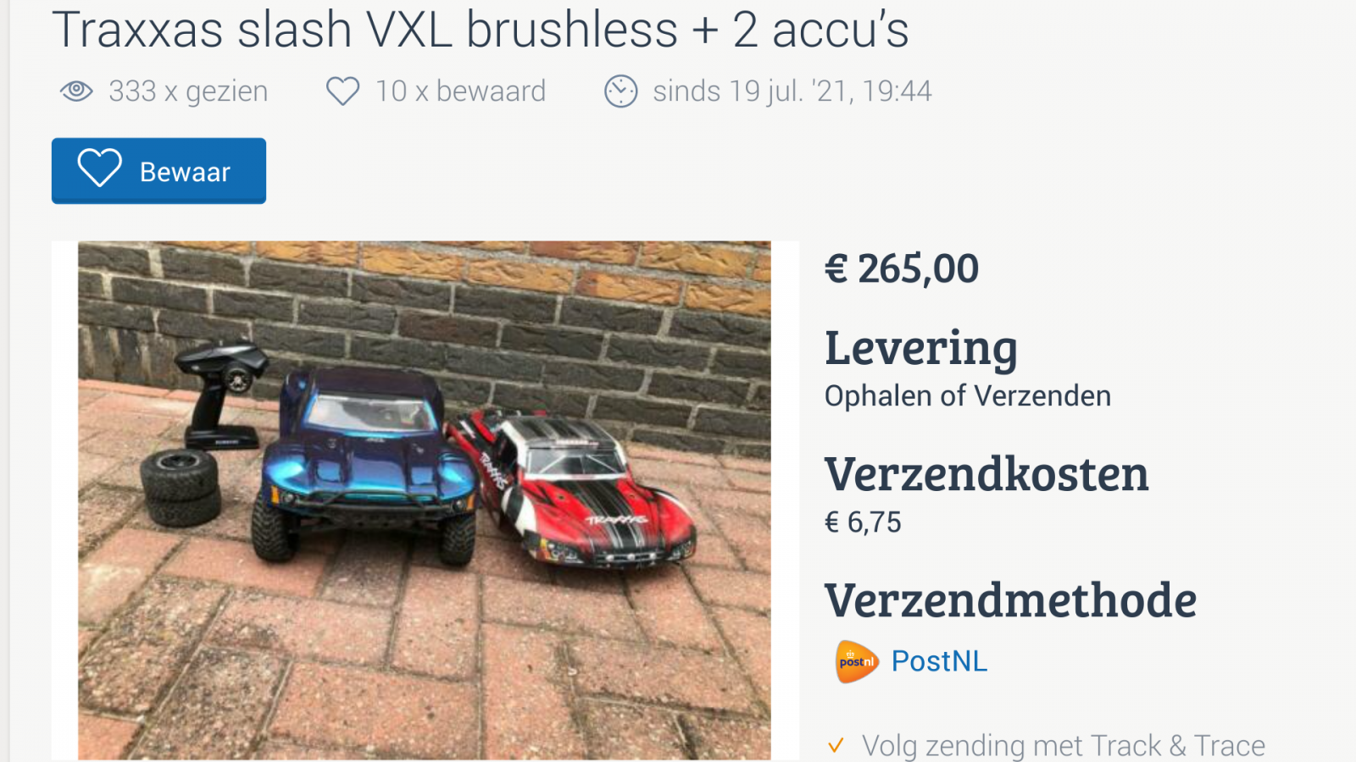Viewport: 1356px width, 762px height.
Task: Click the orange PostNL logo icon
Action: coord(856,661)
